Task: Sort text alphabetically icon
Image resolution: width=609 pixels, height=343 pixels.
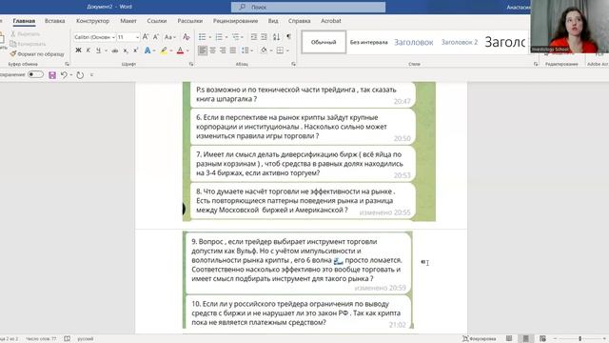Action: [x=276, y=37]
